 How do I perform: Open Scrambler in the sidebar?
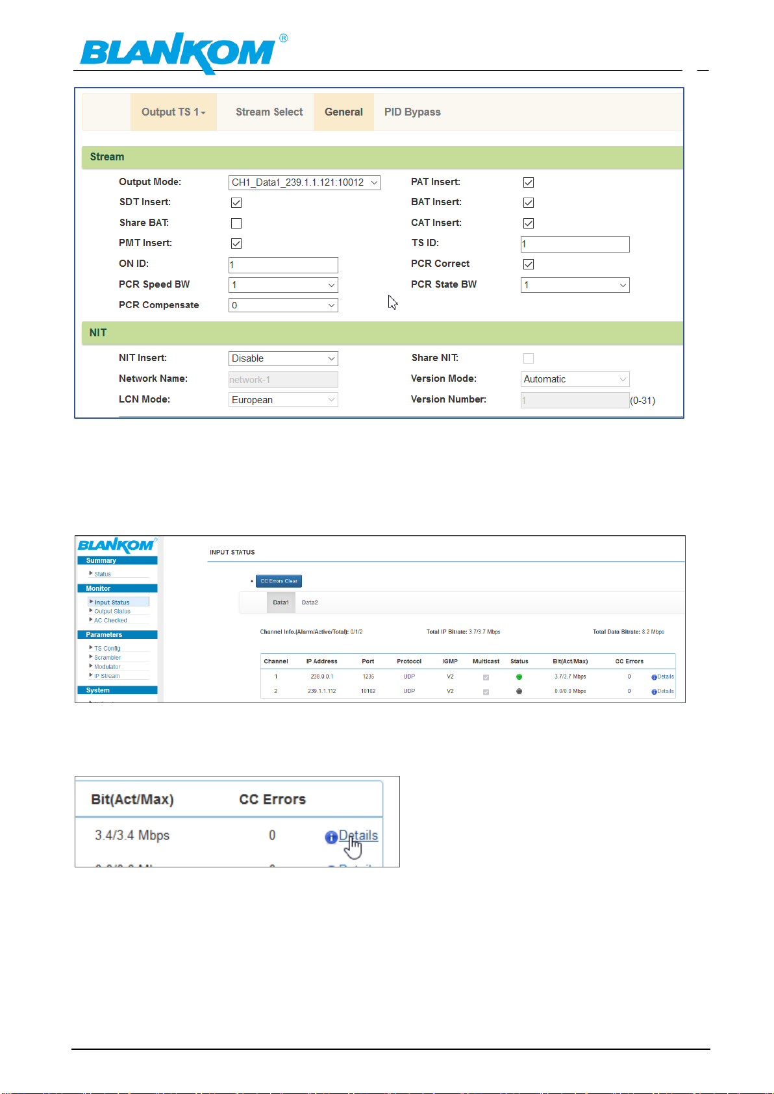pos(107,658)
